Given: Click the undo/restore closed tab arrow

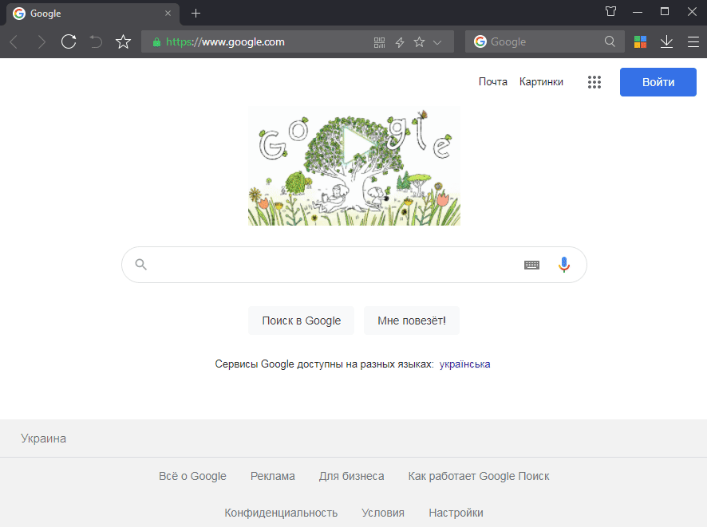Looking at the screenshot, I should [96, 42].
